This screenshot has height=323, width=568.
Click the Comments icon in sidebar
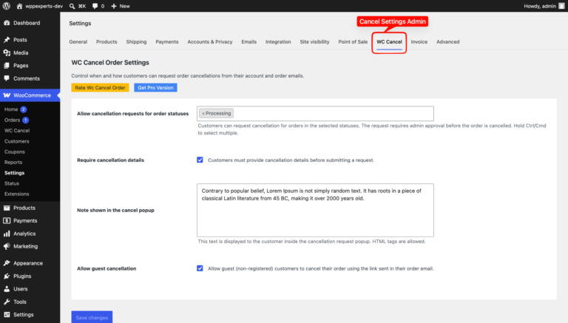click(x=7, y=78)
